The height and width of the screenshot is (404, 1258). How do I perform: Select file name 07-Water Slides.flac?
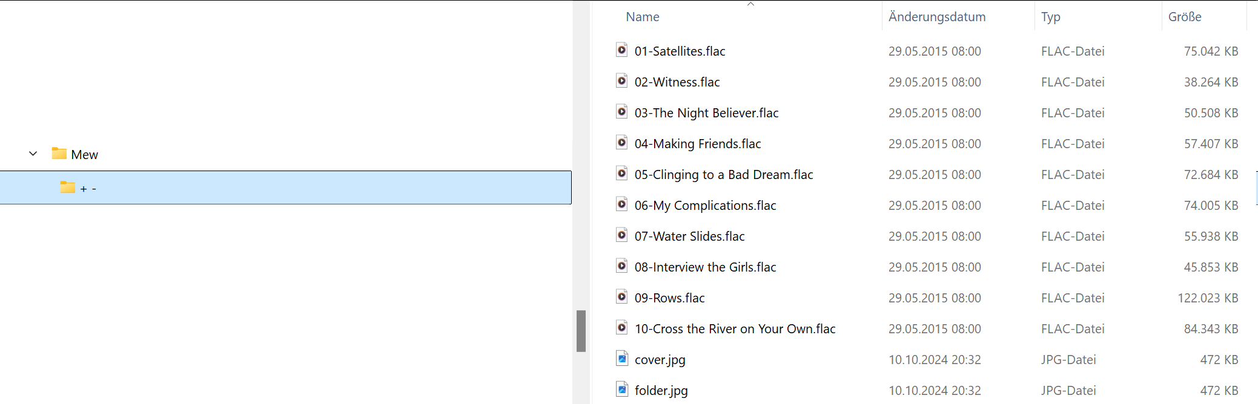click(x=689, y=236)
